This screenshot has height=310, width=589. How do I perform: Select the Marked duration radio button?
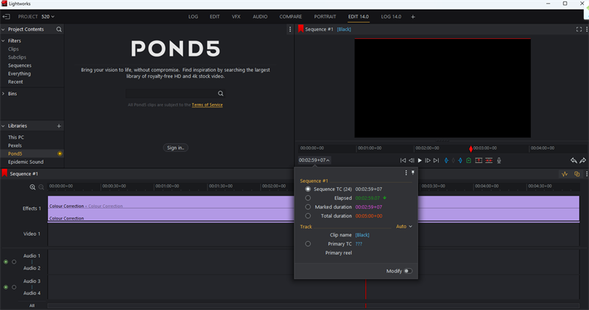[308, 207]
